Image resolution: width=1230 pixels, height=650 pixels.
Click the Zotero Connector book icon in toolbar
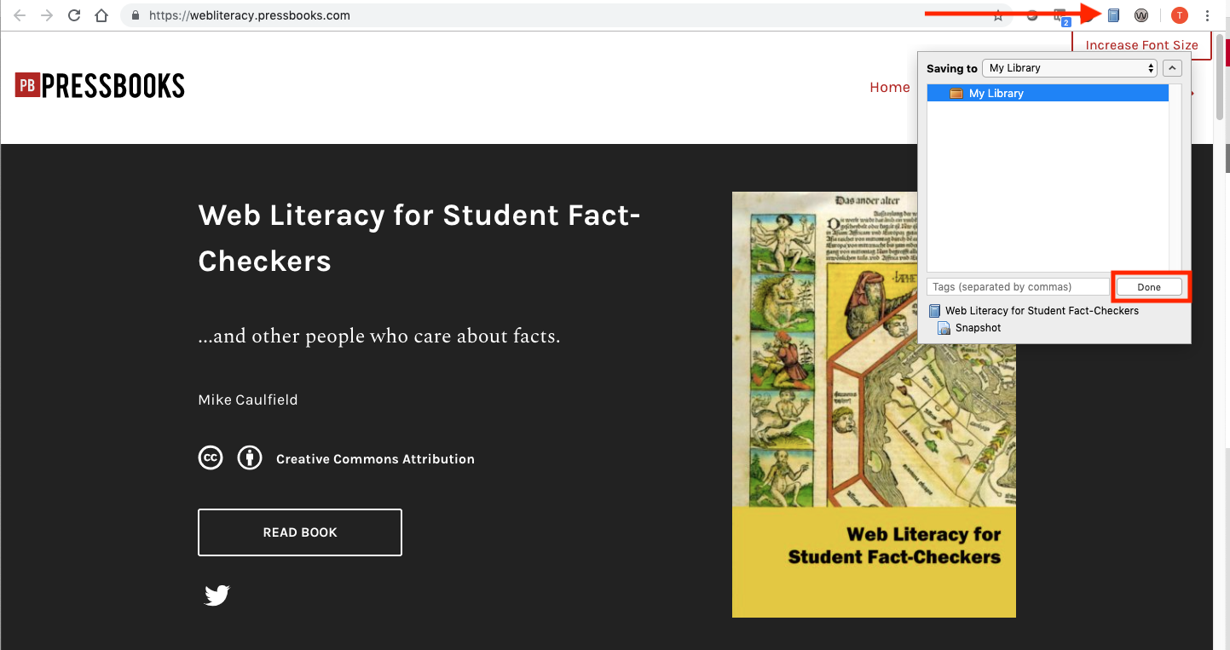point(1113,15)
